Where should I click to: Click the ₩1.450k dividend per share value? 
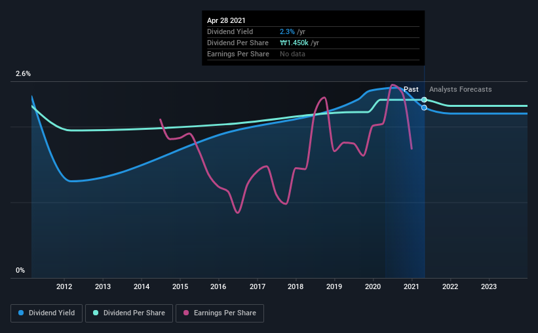[294, 43]
